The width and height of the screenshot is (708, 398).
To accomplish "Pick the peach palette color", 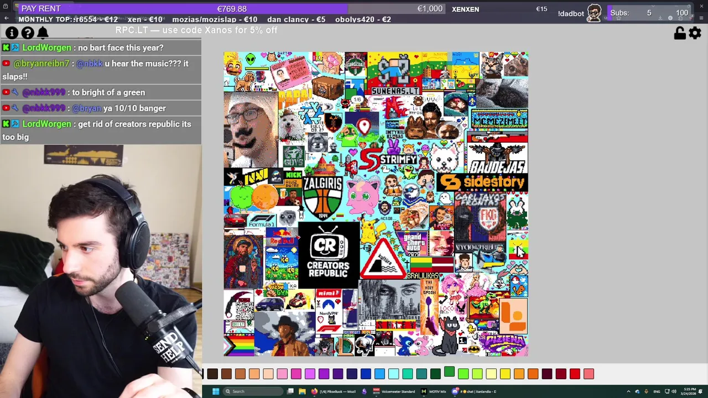I will [268, 374].
